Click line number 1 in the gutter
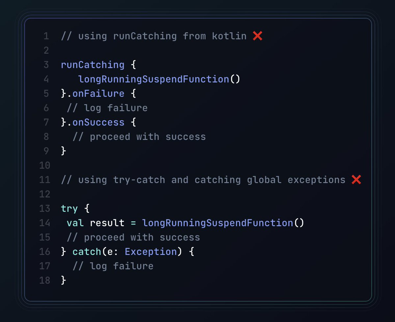 click(x=46, y=36)
